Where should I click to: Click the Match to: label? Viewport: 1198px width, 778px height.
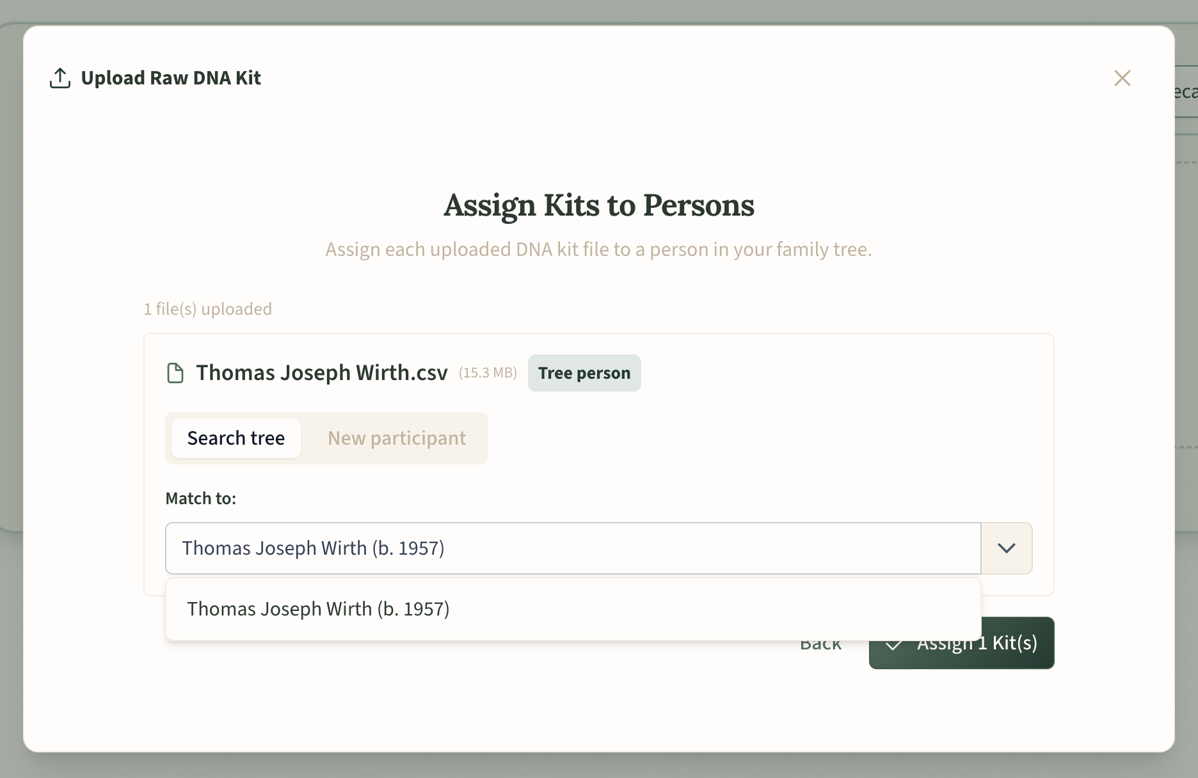(201, 498)
